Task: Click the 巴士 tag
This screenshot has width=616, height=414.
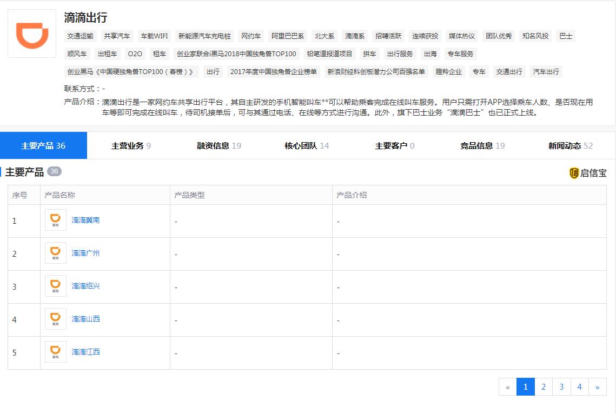Action: click(x=566, y=36)
